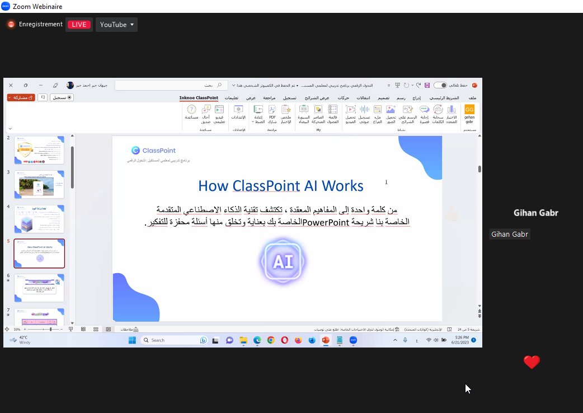This screenshot has width=583, height=413.
Task: Select slide 3 thumbnail
Action: pyautogui.click(x=39, y=184)
